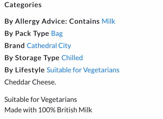Viewport: 163px width, 119px height.
Task: Click the plain black Suitable for Vegetarians line
Action: pos(40,99)
